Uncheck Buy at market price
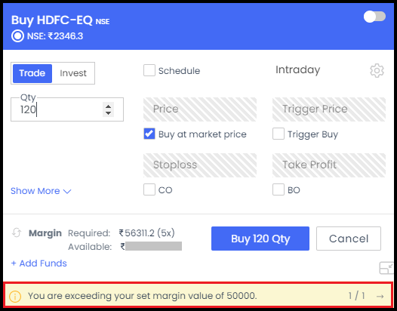The image size is (397, 311). [149, 134]
